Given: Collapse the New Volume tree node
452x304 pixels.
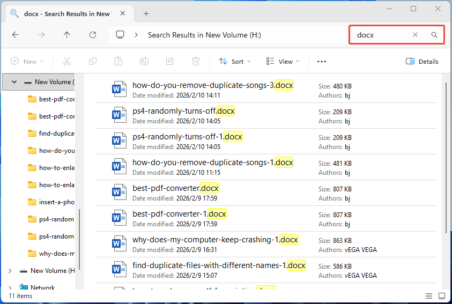Looking at the screenshot, I should tap(14, 82).
